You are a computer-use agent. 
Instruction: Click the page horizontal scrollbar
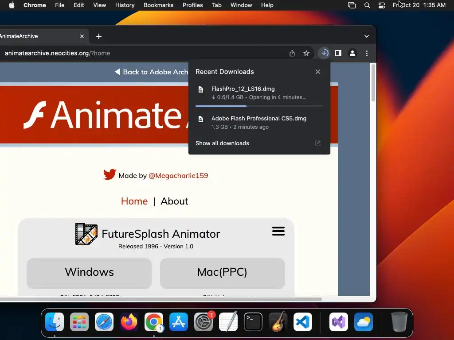pos(160,299)
